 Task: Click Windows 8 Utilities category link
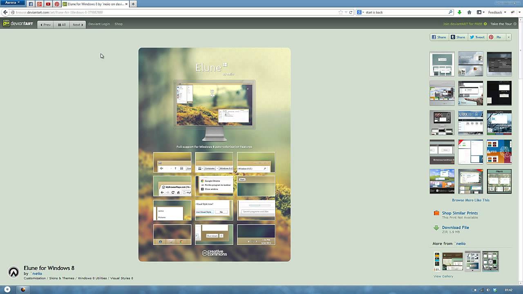92,278
